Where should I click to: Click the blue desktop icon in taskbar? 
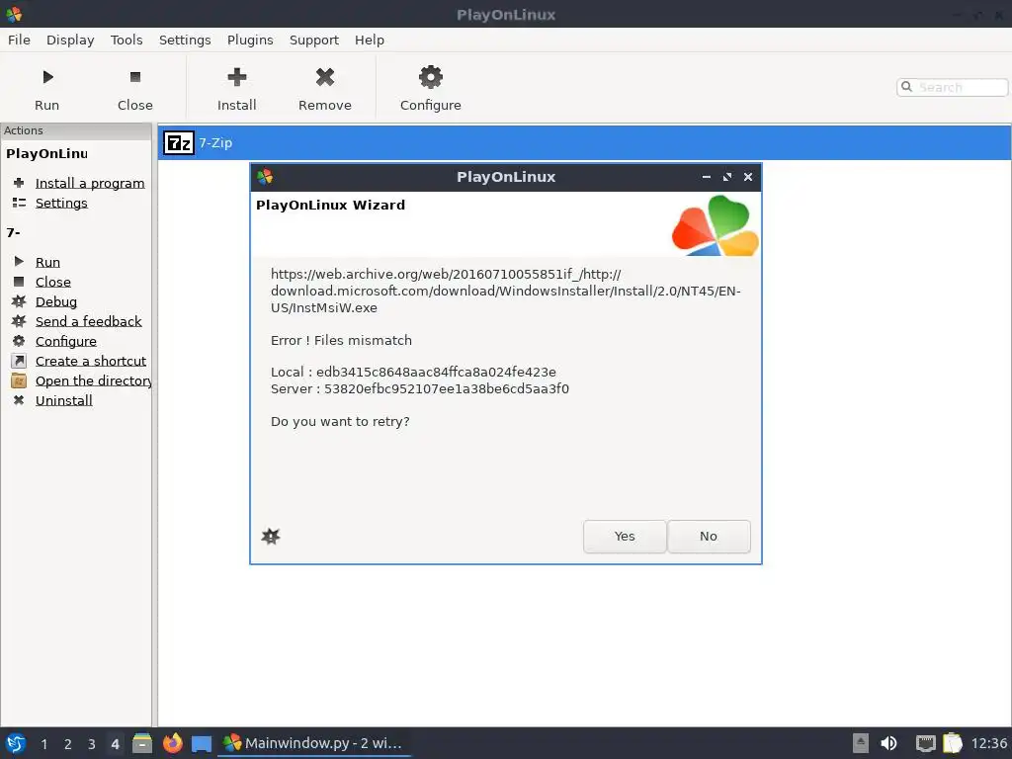point(202,744)
